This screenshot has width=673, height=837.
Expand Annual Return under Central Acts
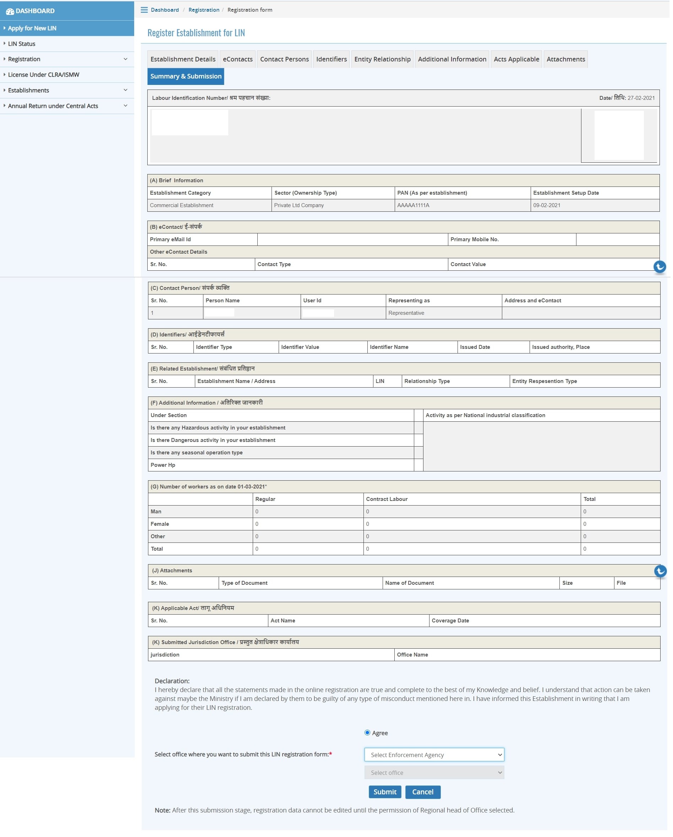[67, 106]
